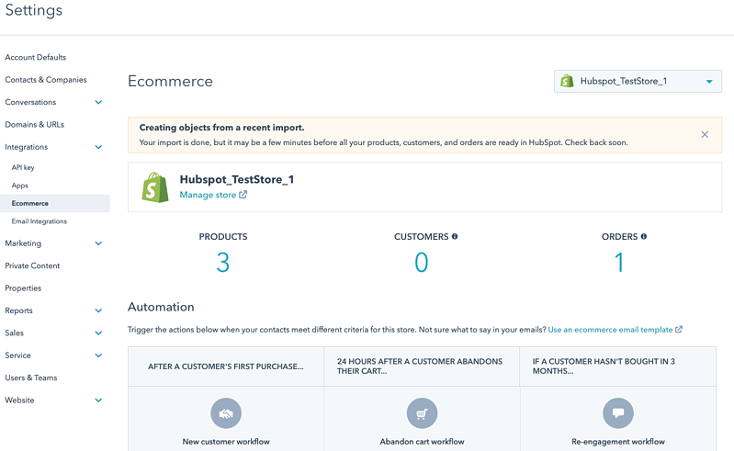Click the info icon next to ORDERS

click(644, 237)
